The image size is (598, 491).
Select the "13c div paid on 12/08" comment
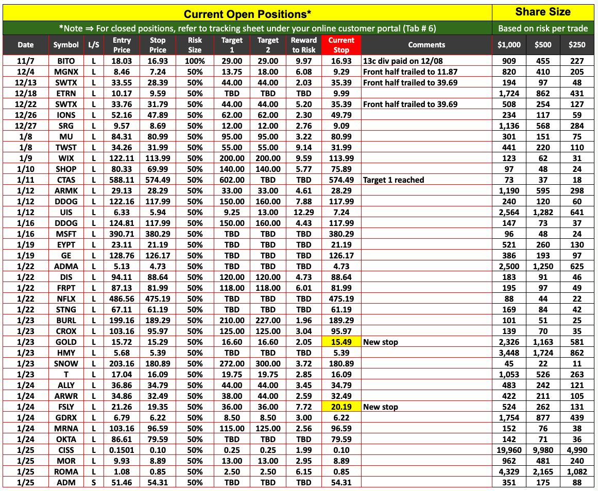click(401, 61)
